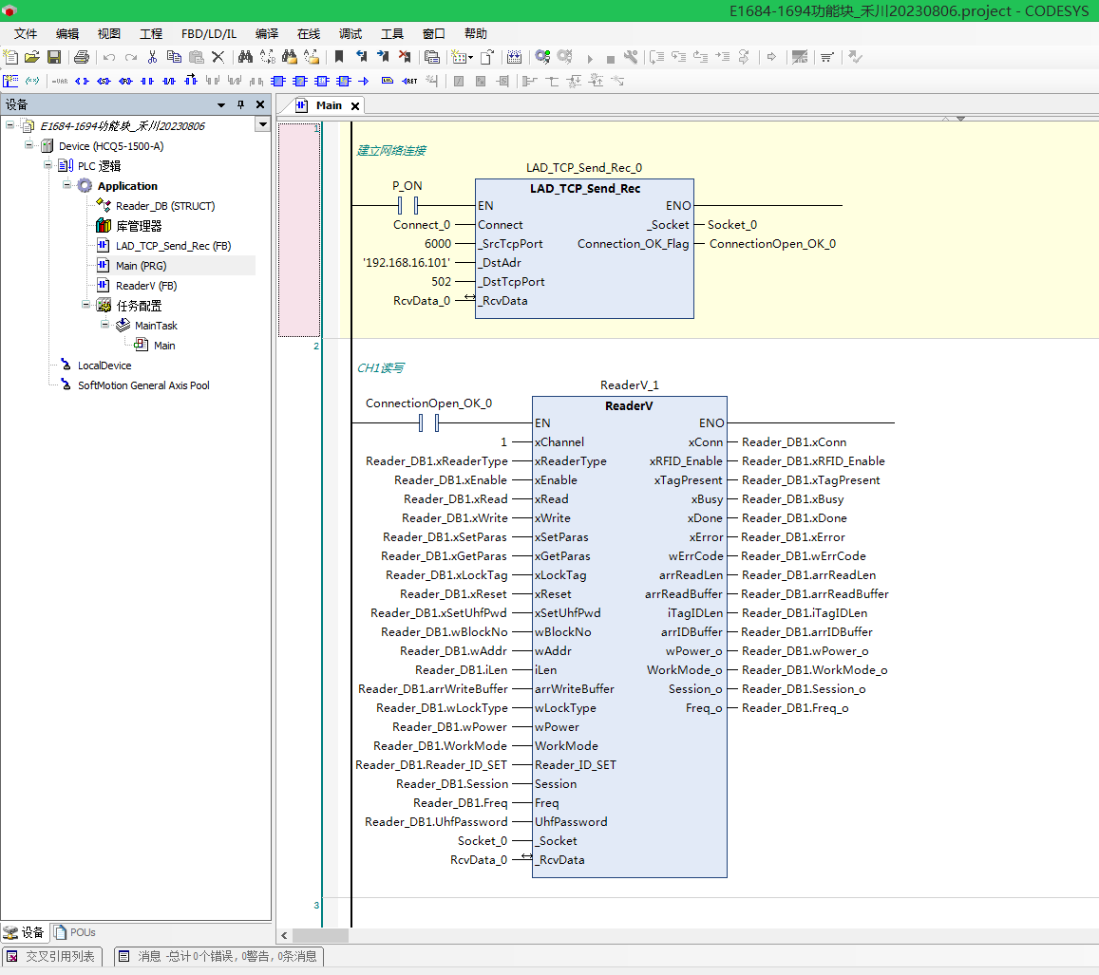
Task: Click the Save project icon
Action: pos(54,57)
